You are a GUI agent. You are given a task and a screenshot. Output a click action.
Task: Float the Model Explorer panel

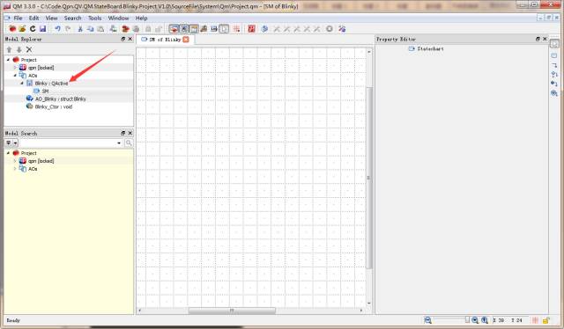pos(123,39)
